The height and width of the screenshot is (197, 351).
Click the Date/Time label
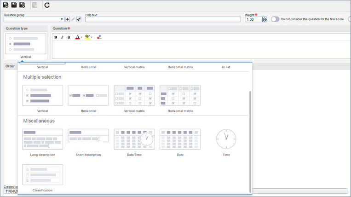134,155
